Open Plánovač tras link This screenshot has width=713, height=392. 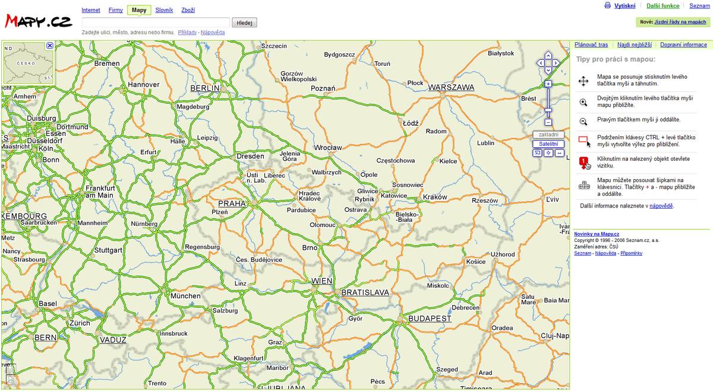(x=591, y=44)
